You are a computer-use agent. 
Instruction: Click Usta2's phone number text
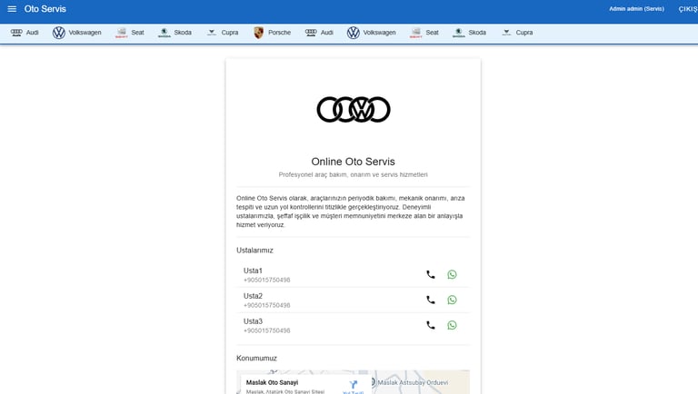266,306
